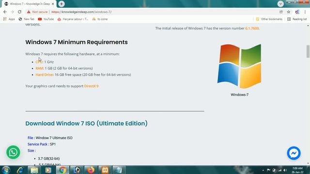Open the 'to come' bookmark folder

(100, 19)
